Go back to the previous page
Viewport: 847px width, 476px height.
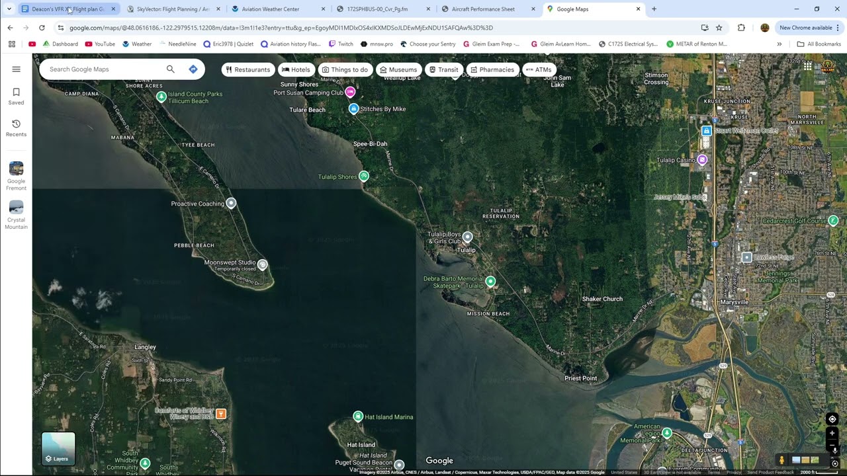click(10, 28)
